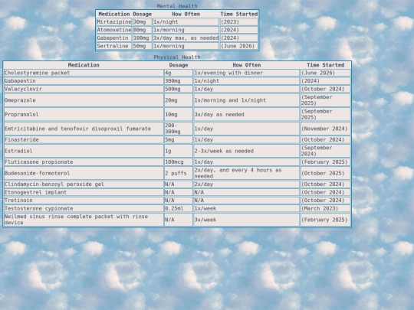This screenshot has width=414, height=310.
Task: Click '(October 2025)' start time cell
Action: click(326, 173)
